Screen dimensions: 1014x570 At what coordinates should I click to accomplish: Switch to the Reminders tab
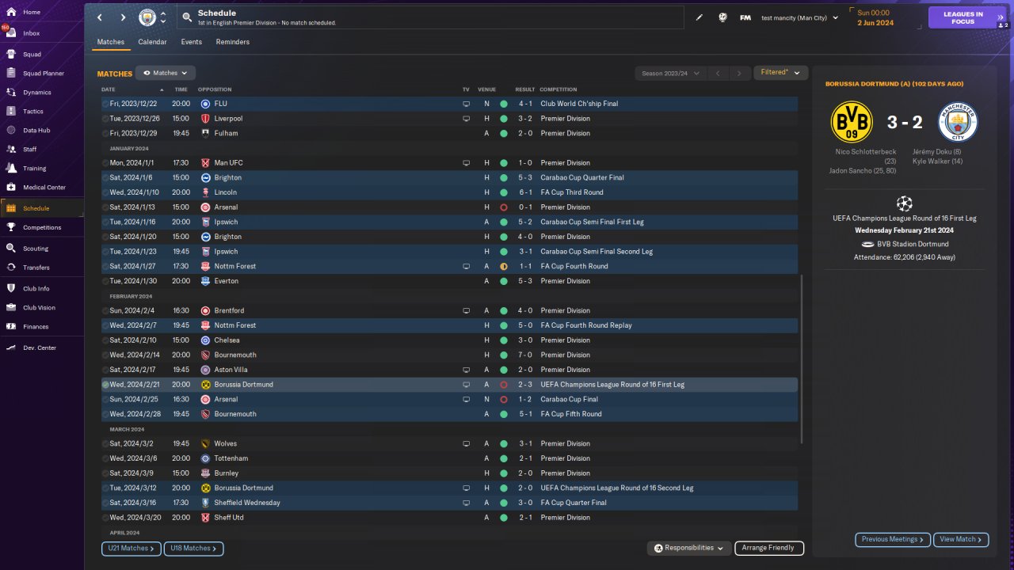tap(232, 42)
